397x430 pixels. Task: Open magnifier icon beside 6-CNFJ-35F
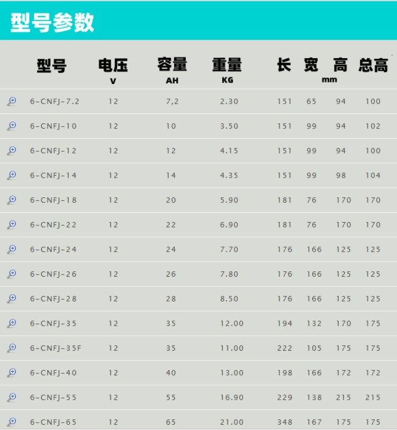click(12, 348)
